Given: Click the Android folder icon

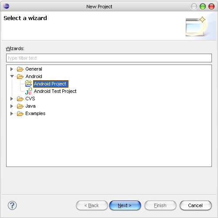Looking at the screenshot, I should [20, 76].
